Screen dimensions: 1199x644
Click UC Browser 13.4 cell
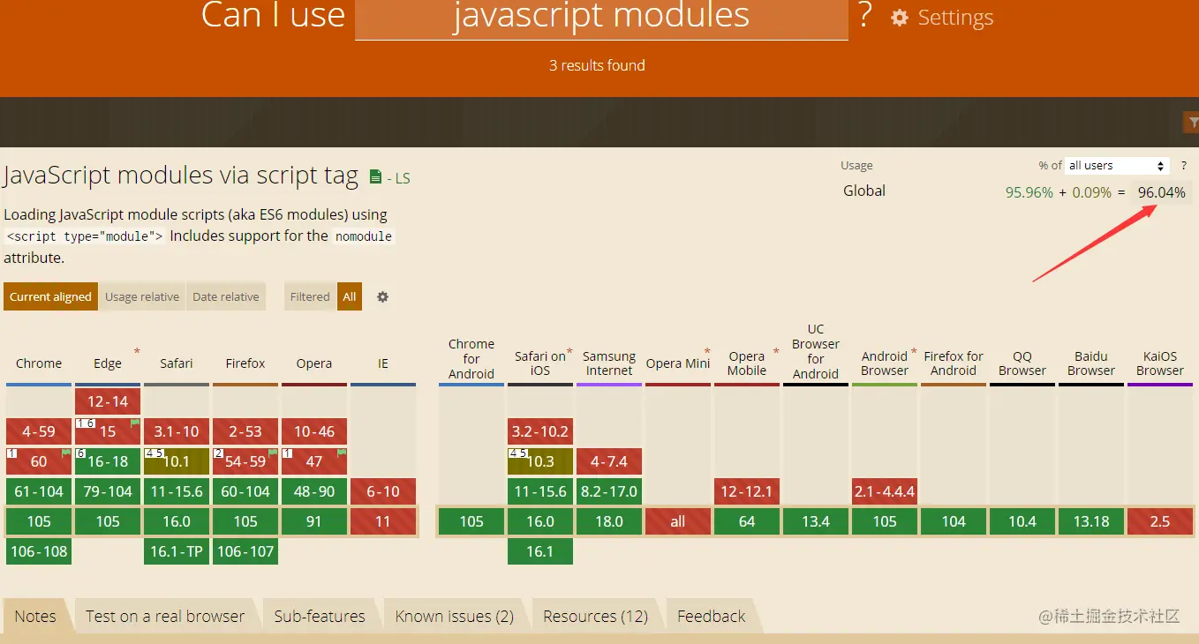[816, 521]
